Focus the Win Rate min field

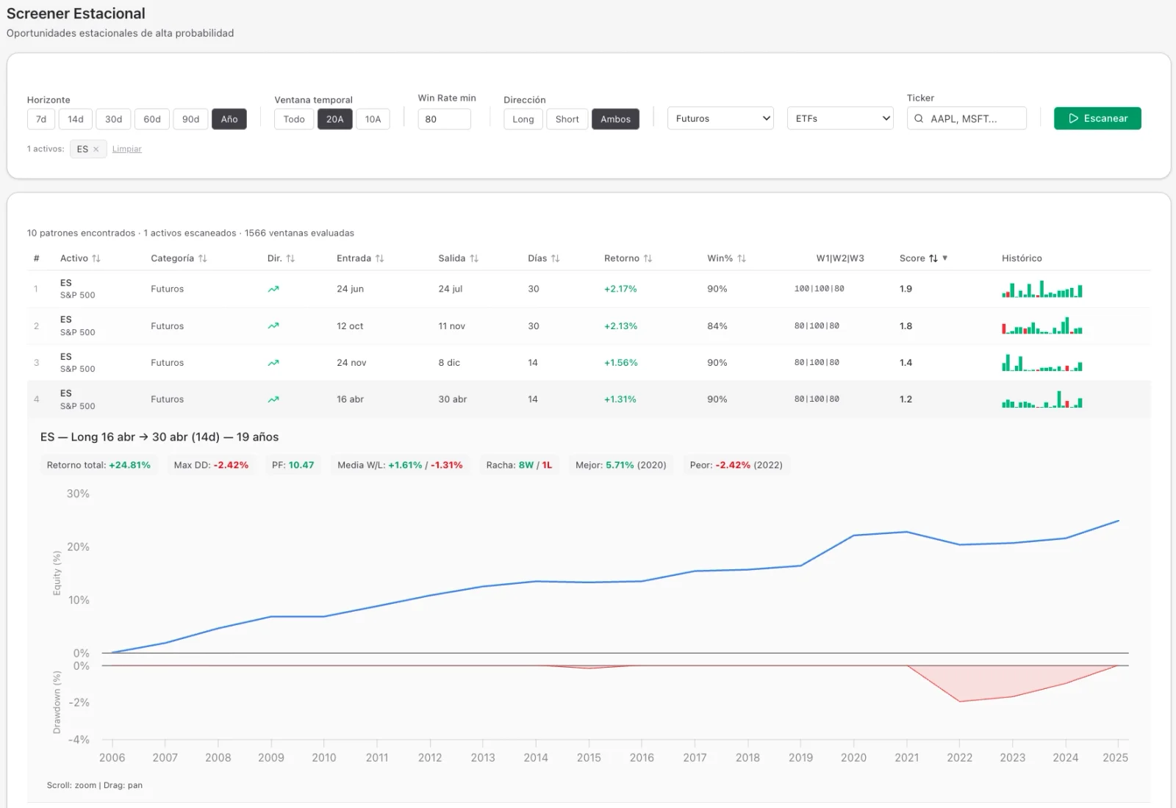coord(445,119)
